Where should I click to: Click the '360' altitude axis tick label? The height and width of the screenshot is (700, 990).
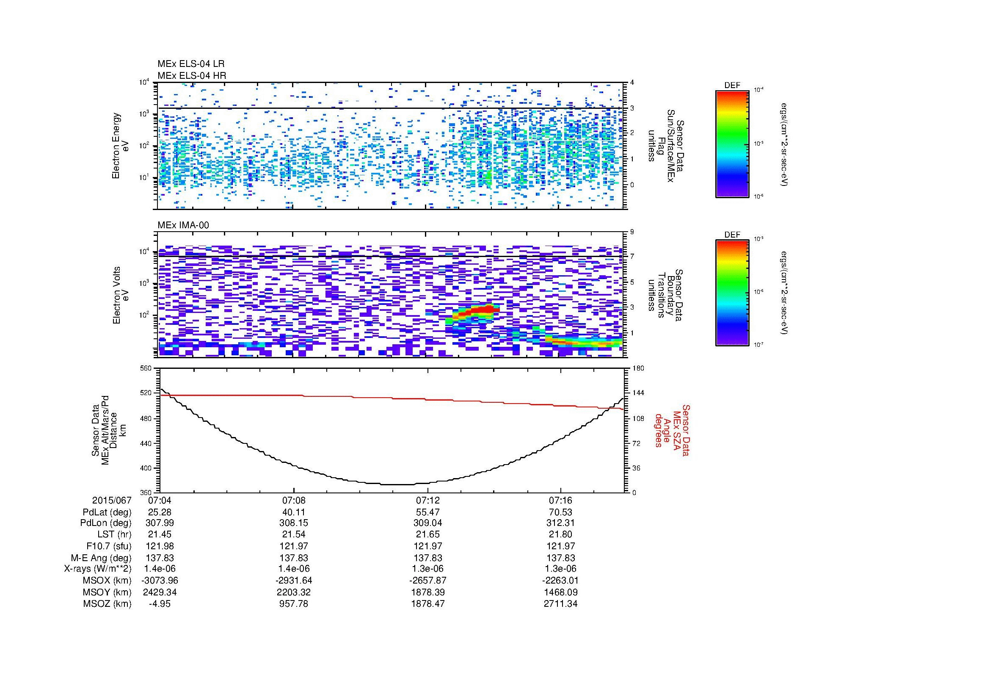(146, 492)
